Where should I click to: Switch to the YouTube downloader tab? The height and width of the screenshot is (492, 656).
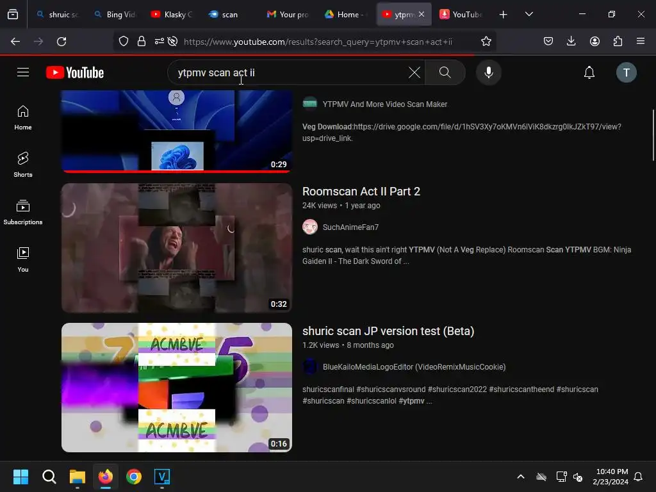coord(461,15)
